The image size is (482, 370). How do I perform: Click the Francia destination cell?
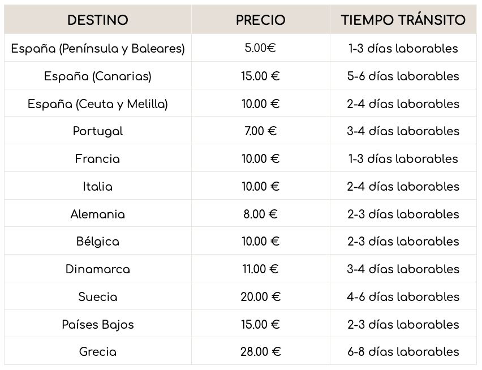(98, 159)
